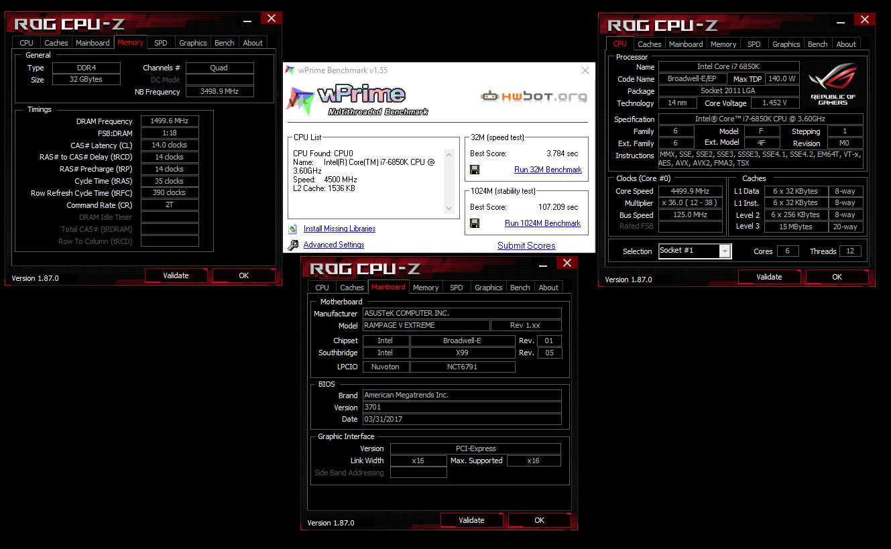Viewport: 891px width, 549px height.
Task: Click Core Speed value 4499.9 MHz
Action: 691,191
